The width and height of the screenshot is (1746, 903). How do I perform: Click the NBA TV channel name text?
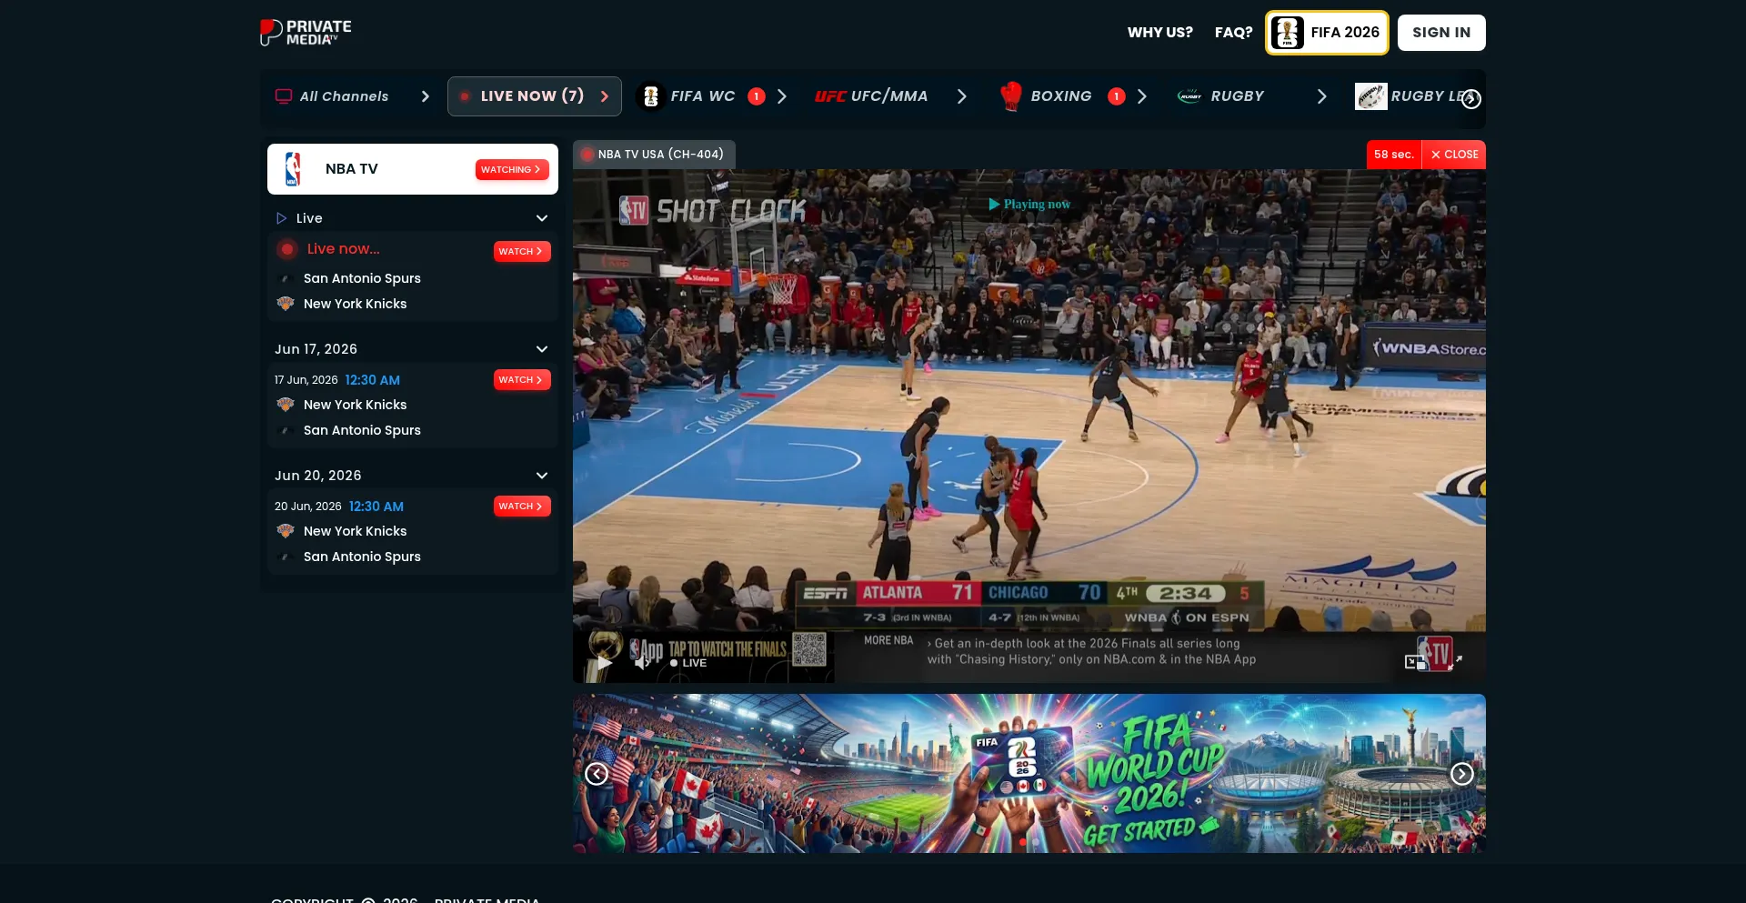click(352, 169)
